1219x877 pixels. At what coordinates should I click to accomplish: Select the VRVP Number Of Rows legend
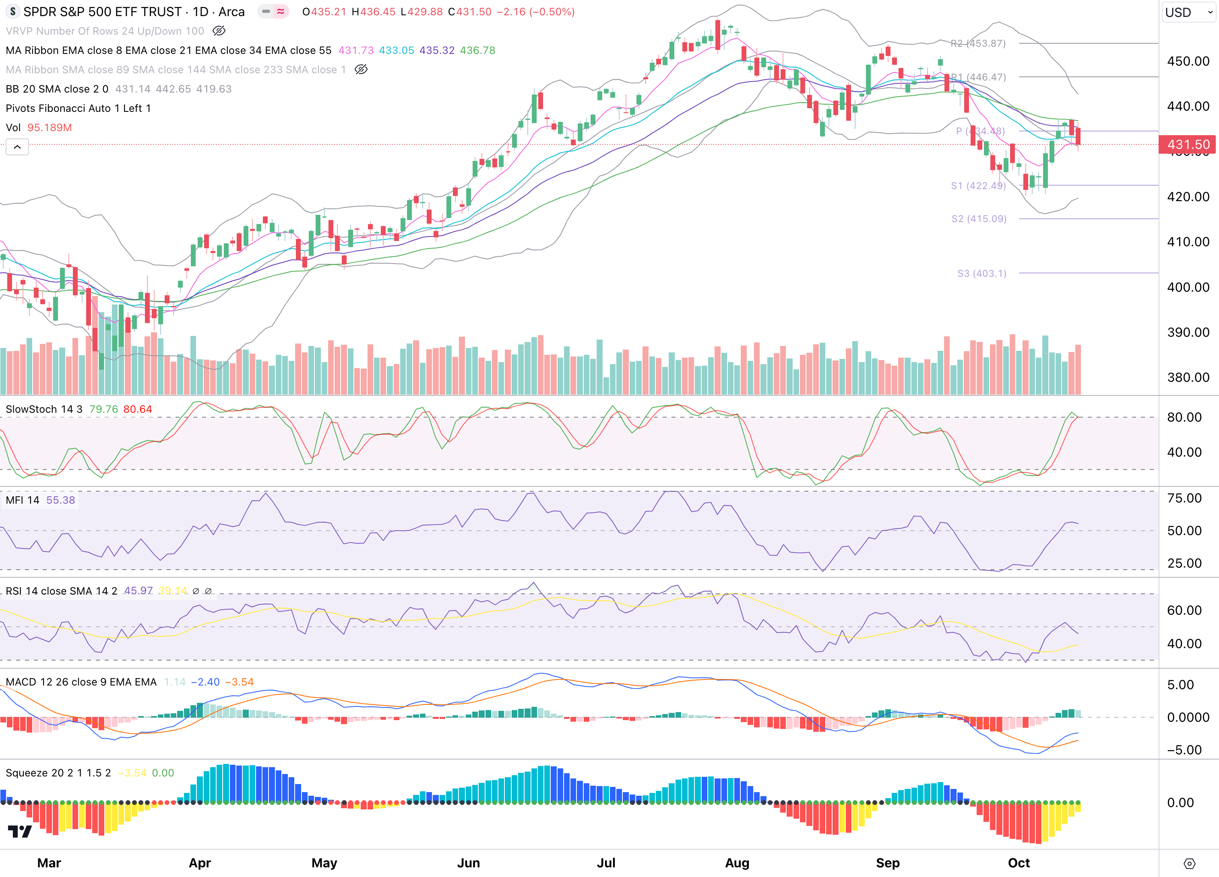click(x=105, y=31)
